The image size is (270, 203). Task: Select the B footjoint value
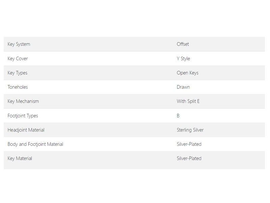point(178,116)
